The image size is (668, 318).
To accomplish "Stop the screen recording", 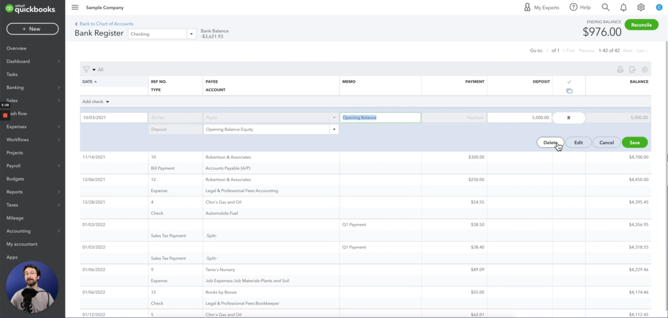I will coord(6,115).
